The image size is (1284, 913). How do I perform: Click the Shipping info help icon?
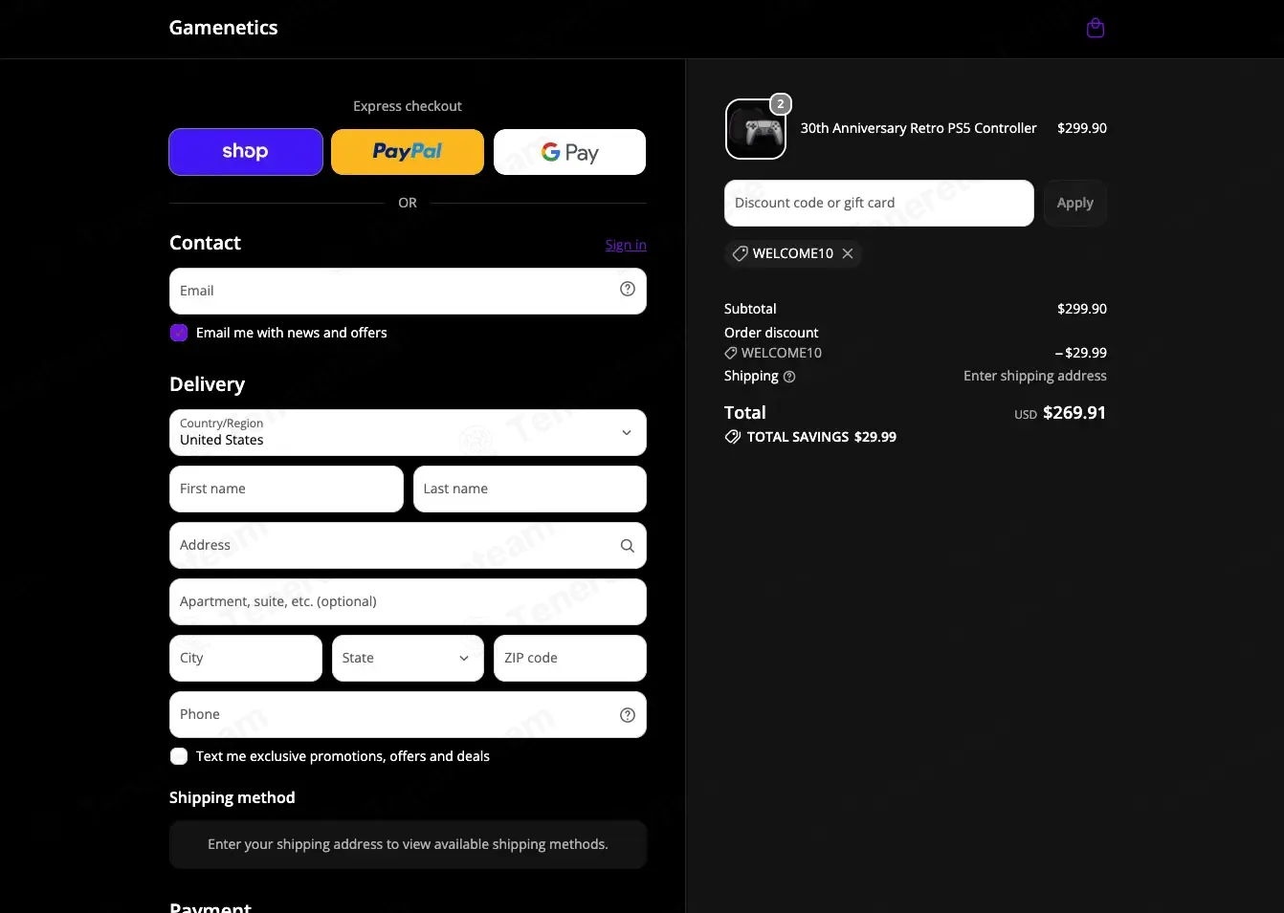[x=789, y=377]
